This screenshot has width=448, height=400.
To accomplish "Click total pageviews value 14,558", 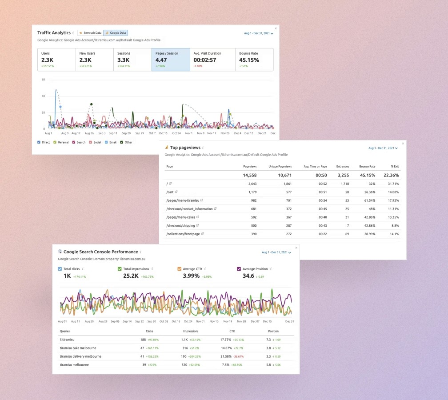I will click(250, 176).
